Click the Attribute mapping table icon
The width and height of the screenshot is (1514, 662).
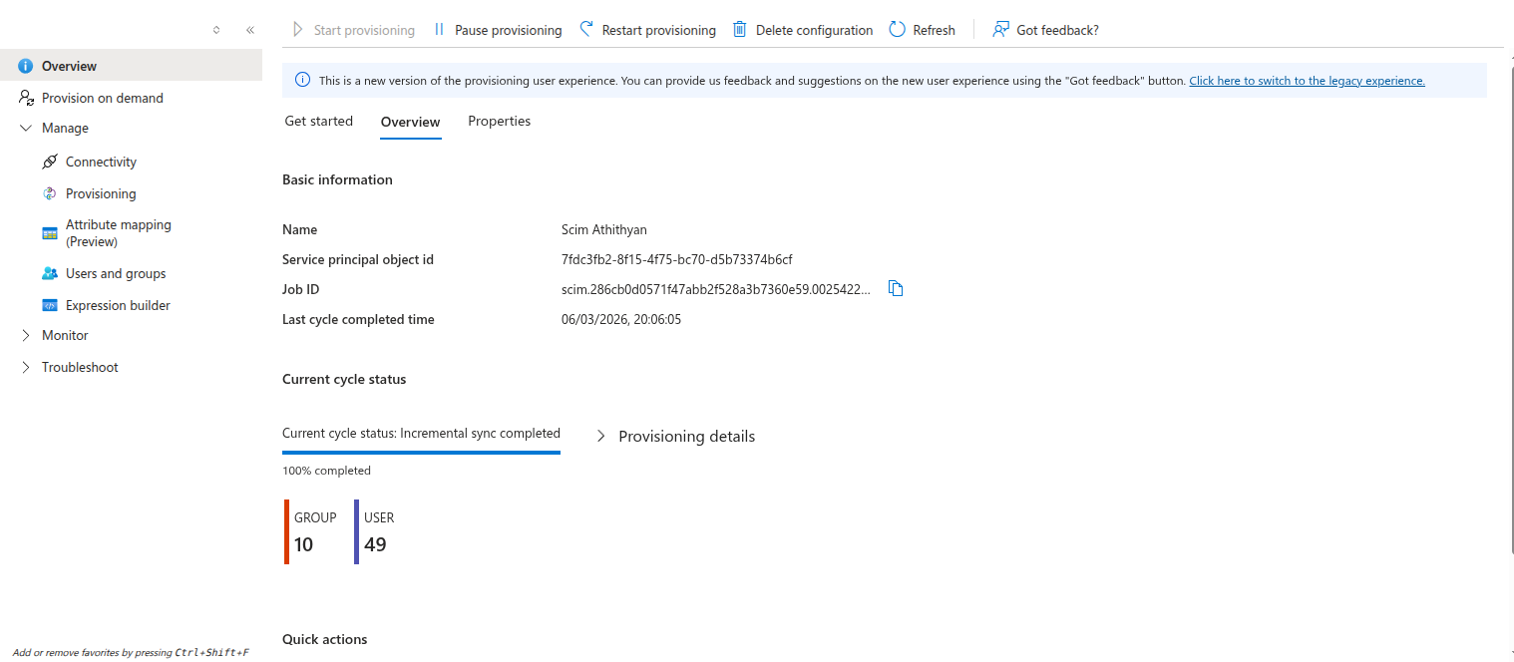tap(50, 233)
